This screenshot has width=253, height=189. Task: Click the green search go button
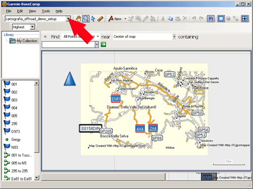coord(103,44)
